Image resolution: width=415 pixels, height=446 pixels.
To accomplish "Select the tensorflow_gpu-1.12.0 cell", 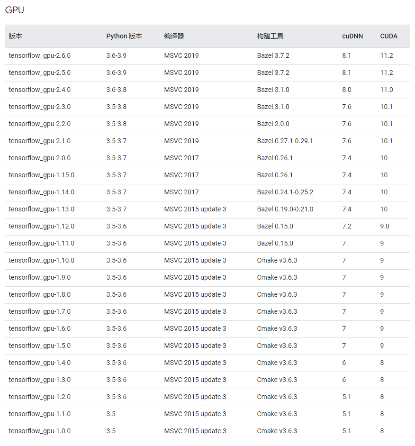I will (x=41, y=226).
